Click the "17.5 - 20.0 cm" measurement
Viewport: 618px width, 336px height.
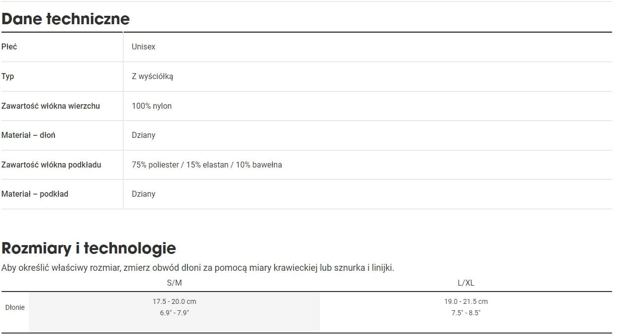174,301
